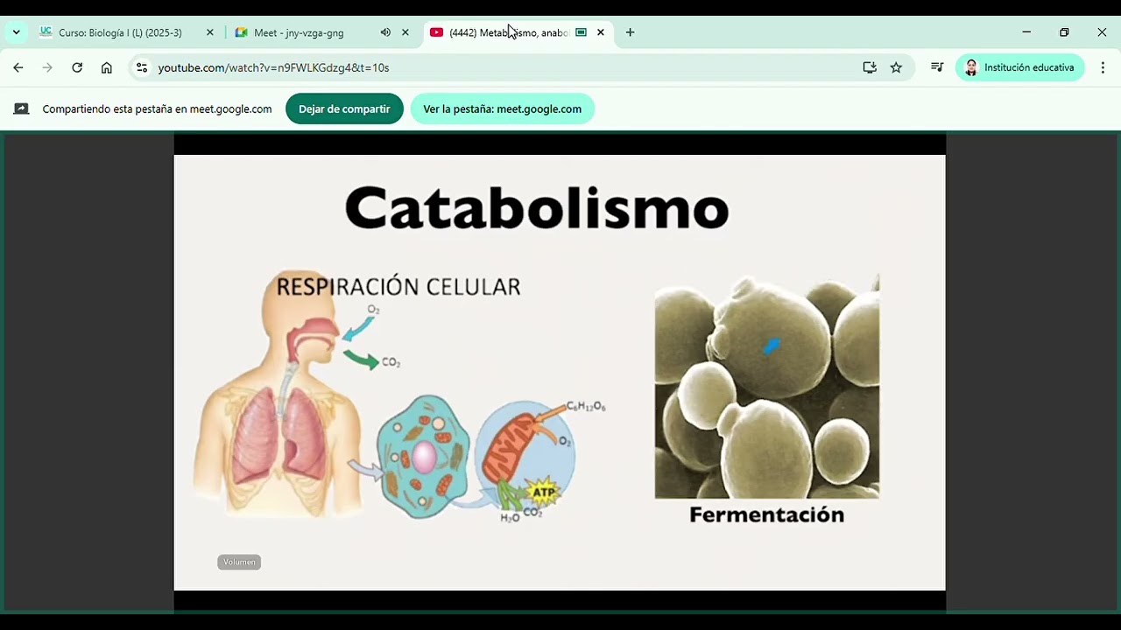The image size is (1121, 630).
Task: Open a new browser tab
Action: (x=630, y=32)
